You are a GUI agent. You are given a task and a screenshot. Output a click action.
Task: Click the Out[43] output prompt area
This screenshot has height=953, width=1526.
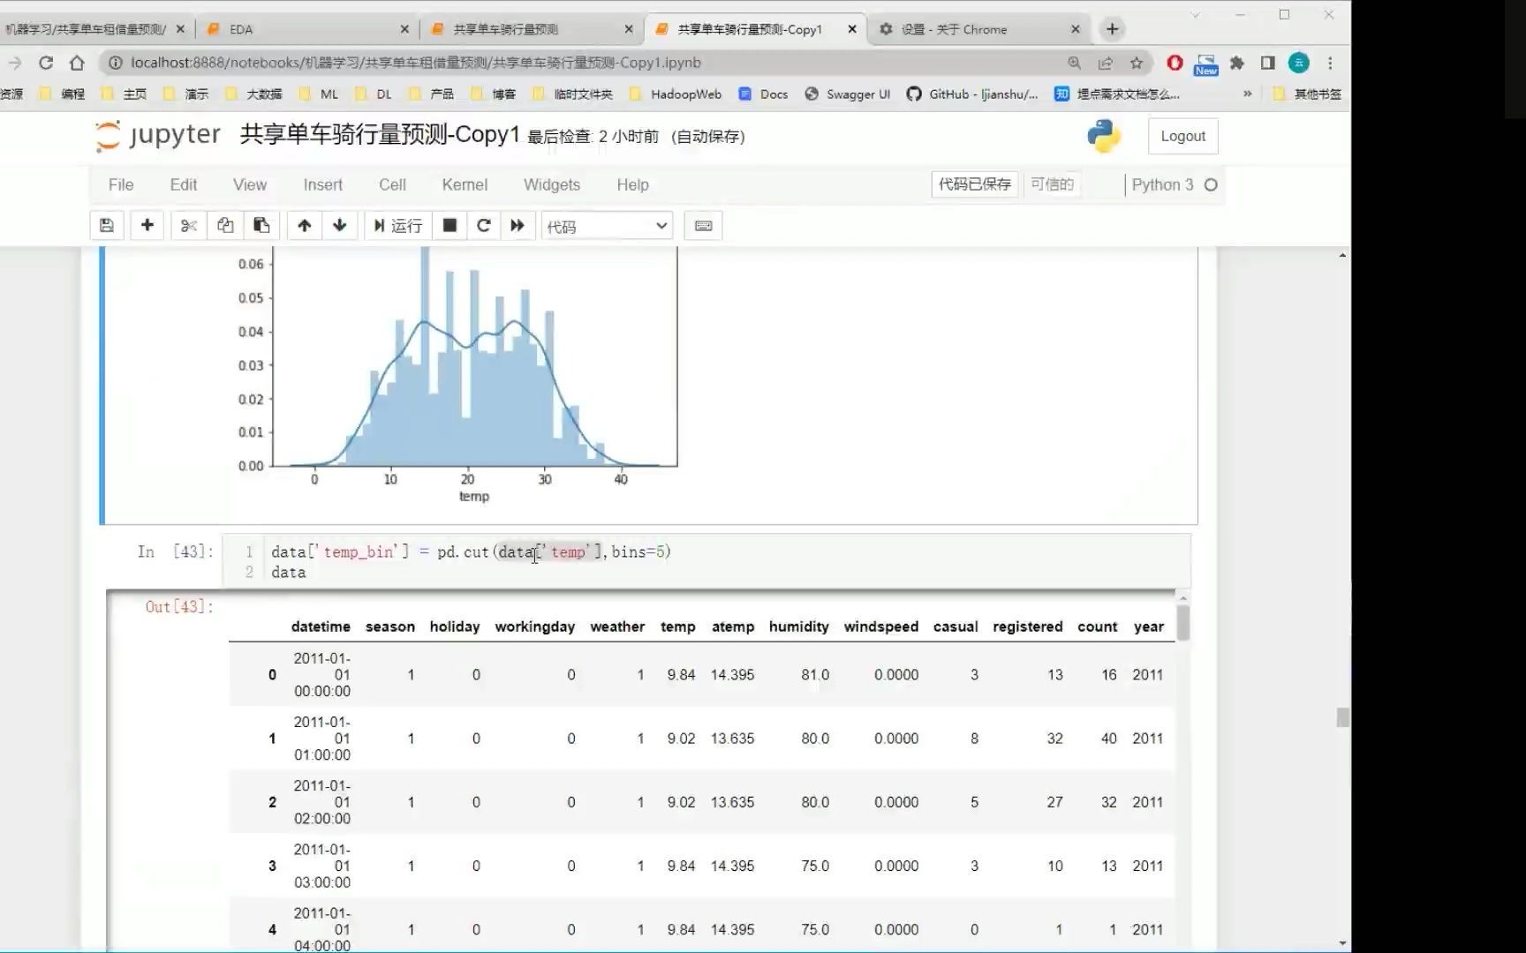point(179,606)
